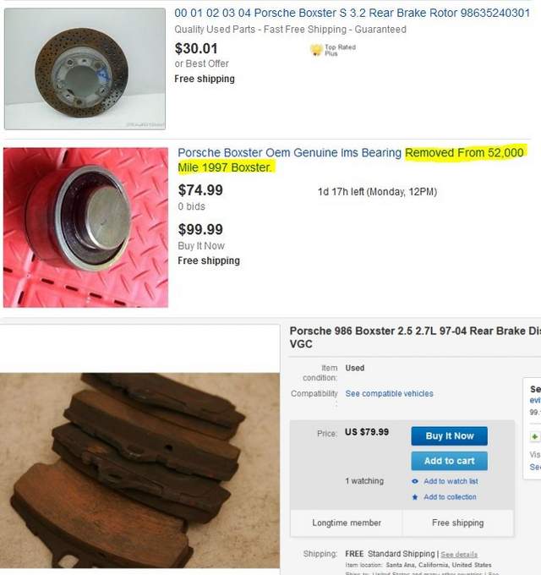Click the Free shipping badge in the price box
This screenshot has height=575, width=541.
point(458,523)
